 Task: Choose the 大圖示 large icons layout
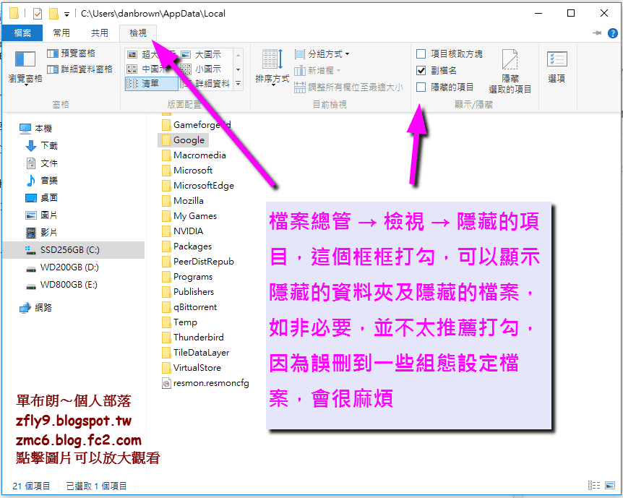201,54
